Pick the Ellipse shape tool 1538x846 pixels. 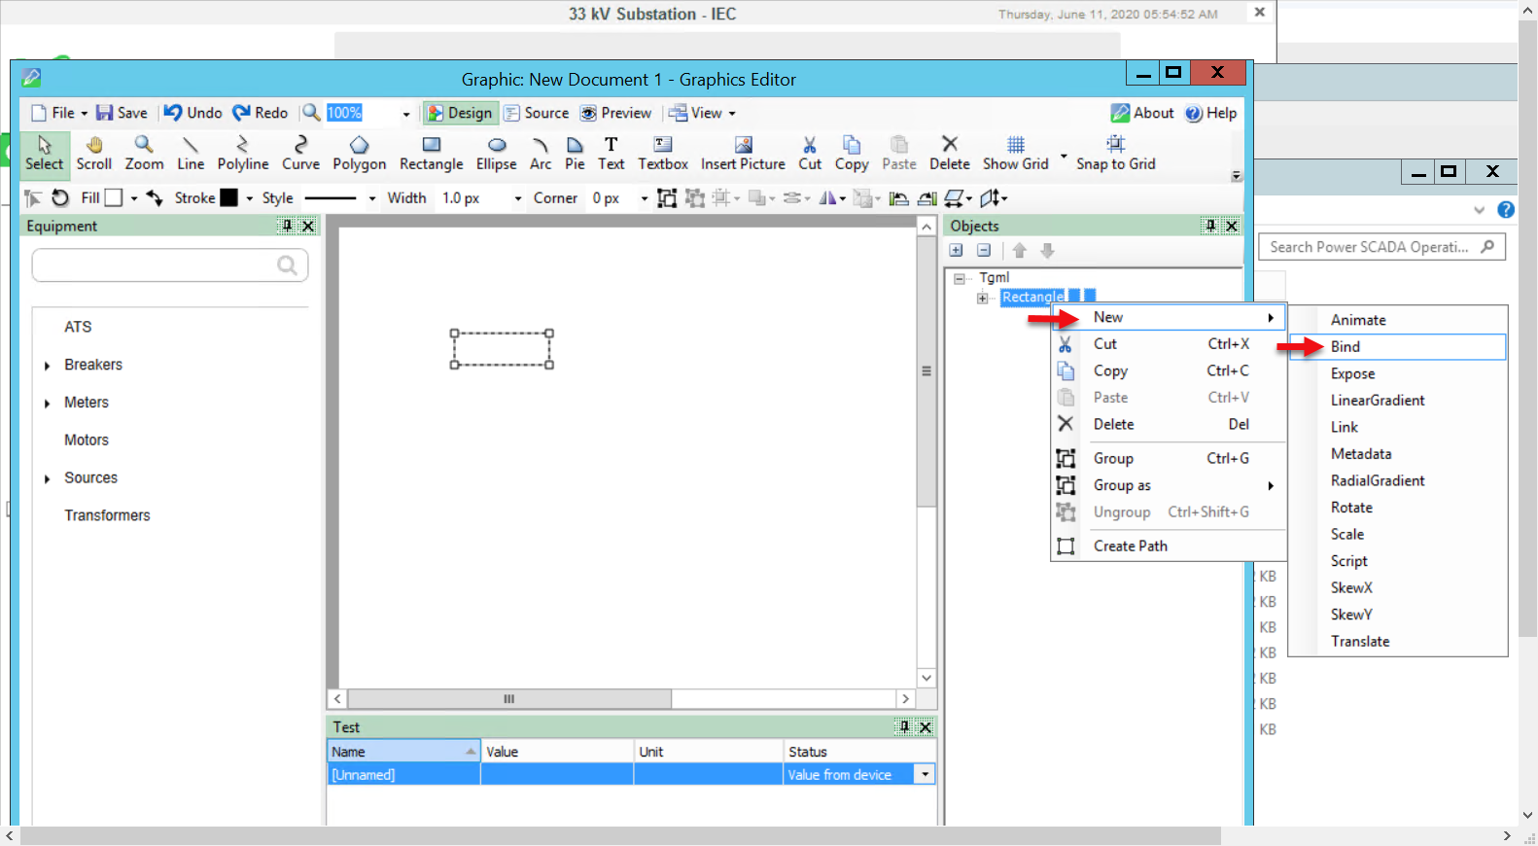496,153
